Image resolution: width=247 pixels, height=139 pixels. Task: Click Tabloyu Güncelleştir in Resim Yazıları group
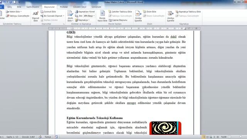[120, 16]
